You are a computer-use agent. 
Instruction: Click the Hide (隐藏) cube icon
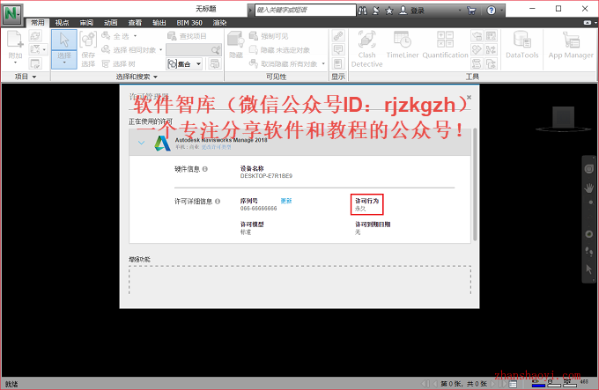click(x=235, y=40)
